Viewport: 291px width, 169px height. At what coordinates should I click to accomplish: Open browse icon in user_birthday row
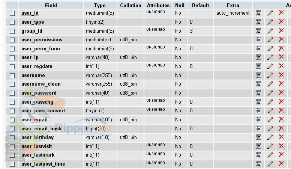coord(258,137)
